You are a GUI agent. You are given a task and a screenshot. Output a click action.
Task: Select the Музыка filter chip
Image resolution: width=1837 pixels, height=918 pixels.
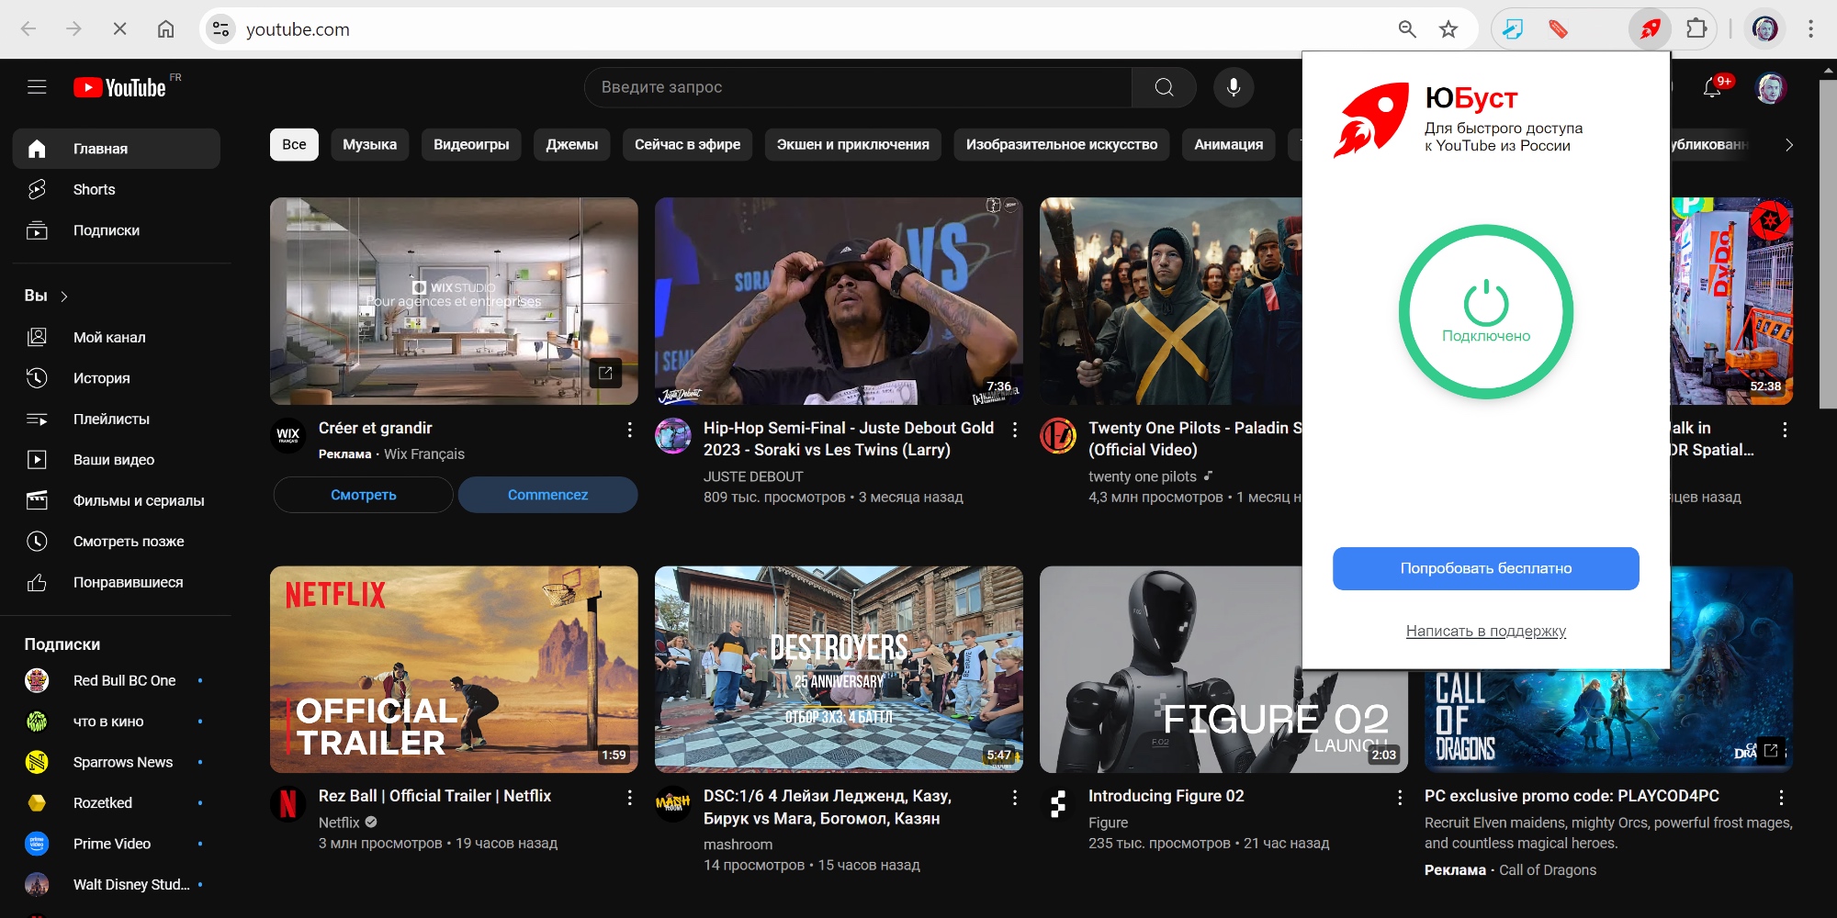point(369,145)
